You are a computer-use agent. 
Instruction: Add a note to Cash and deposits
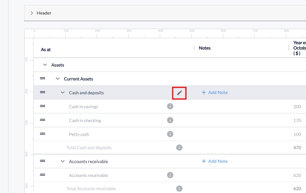pyautogui.click(x=215, y=92)
